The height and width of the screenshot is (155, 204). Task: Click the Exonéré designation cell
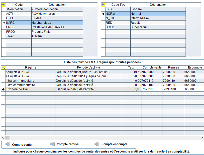158,9
